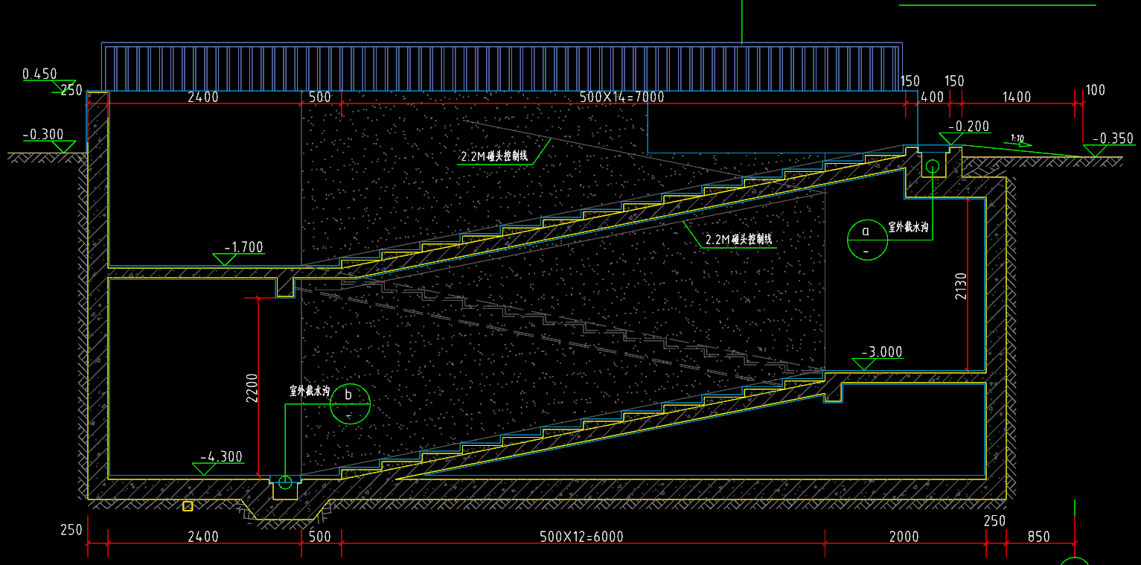The width and height of the screenshot is (1141, 565).
Task: Select the elevation triangle under -1.700
Action: pos(224,259)
